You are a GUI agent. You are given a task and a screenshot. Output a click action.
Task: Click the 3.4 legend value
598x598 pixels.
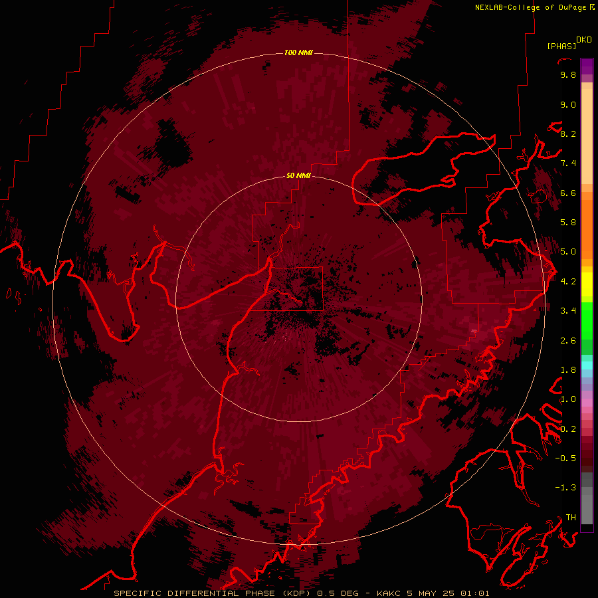click(568, 311)
